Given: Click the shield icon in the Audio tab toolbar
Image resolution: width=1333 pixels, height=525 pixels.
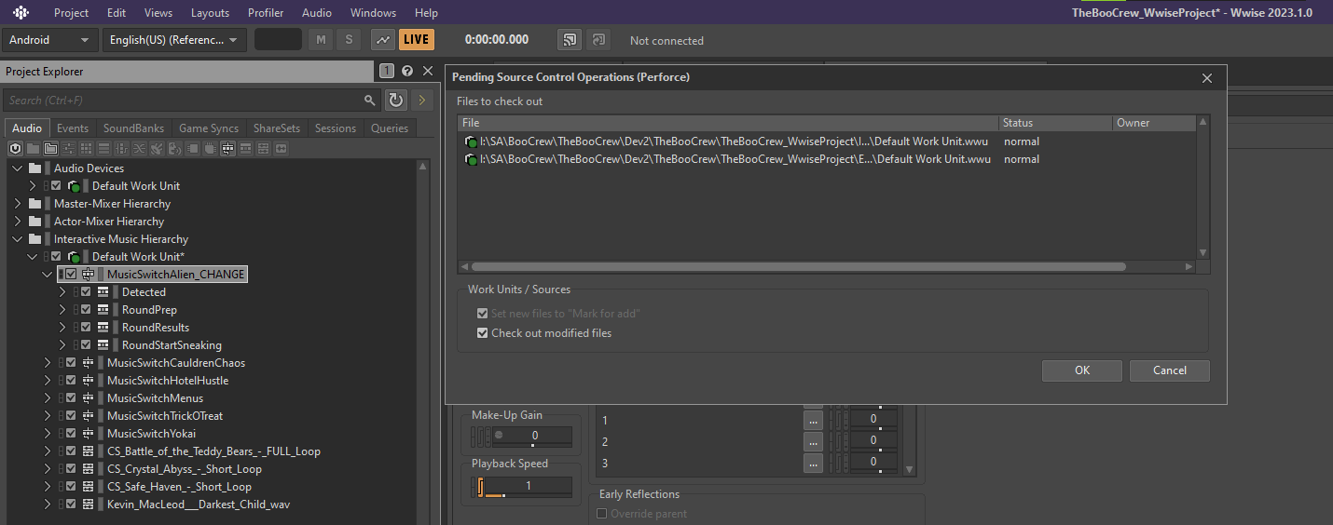Looking at the screenshot, I should pos(16,149).
